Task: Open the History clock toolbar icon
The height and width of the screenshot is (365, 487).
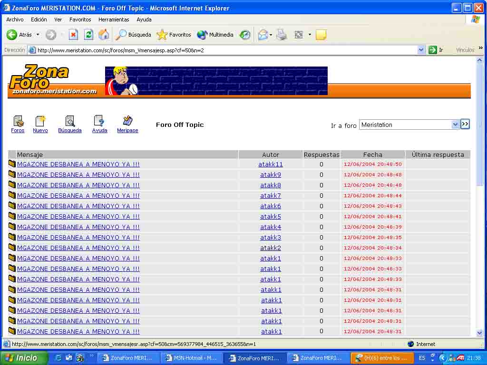Action: click(245, 35)
